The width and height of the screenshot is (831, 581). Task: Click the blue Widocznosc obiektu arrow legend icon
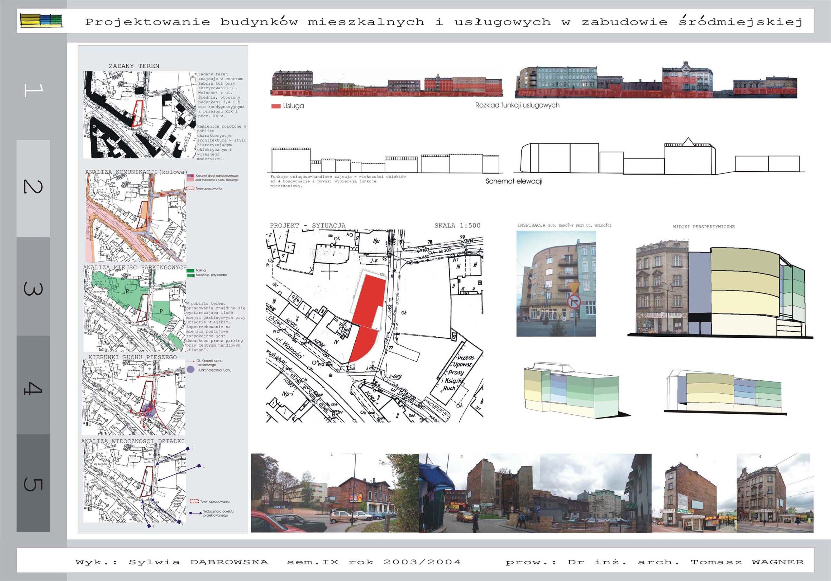point(195,513)
